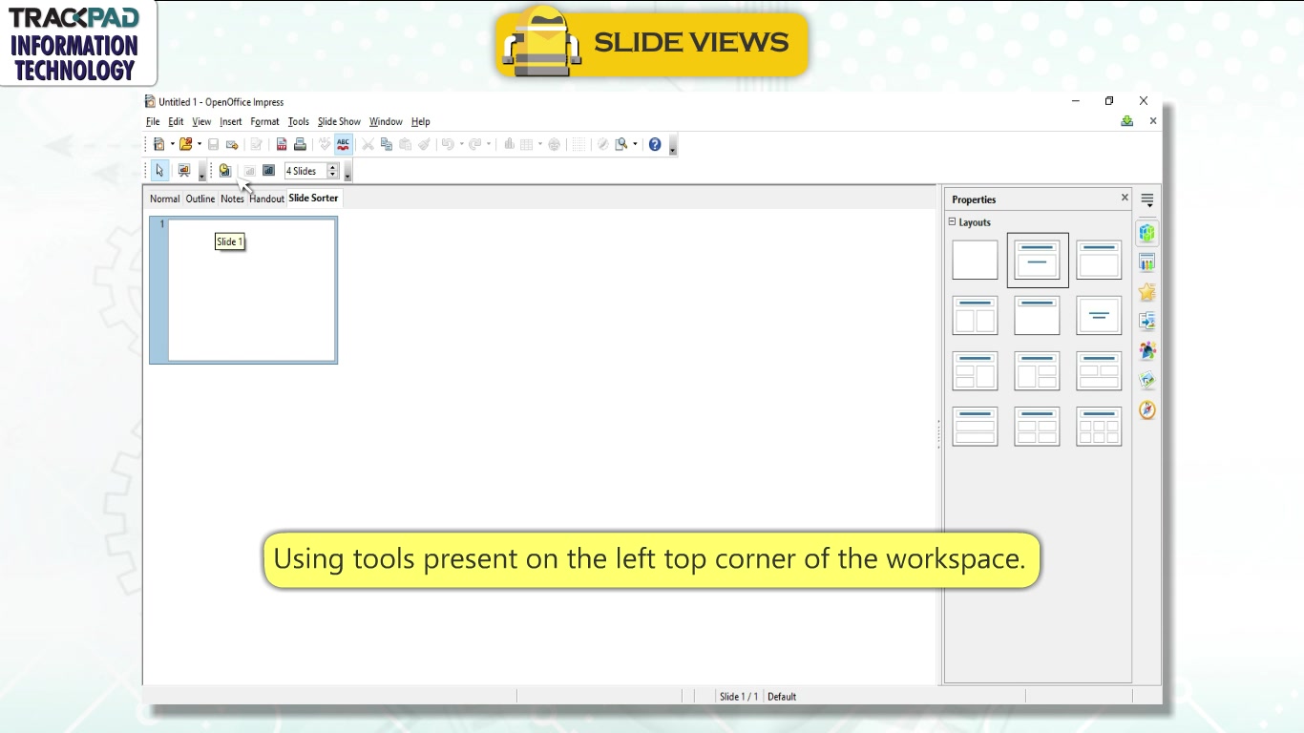The height and width of the screenshot is (733, 1304).
Task: Open the View menu
Action: [201, 121]
